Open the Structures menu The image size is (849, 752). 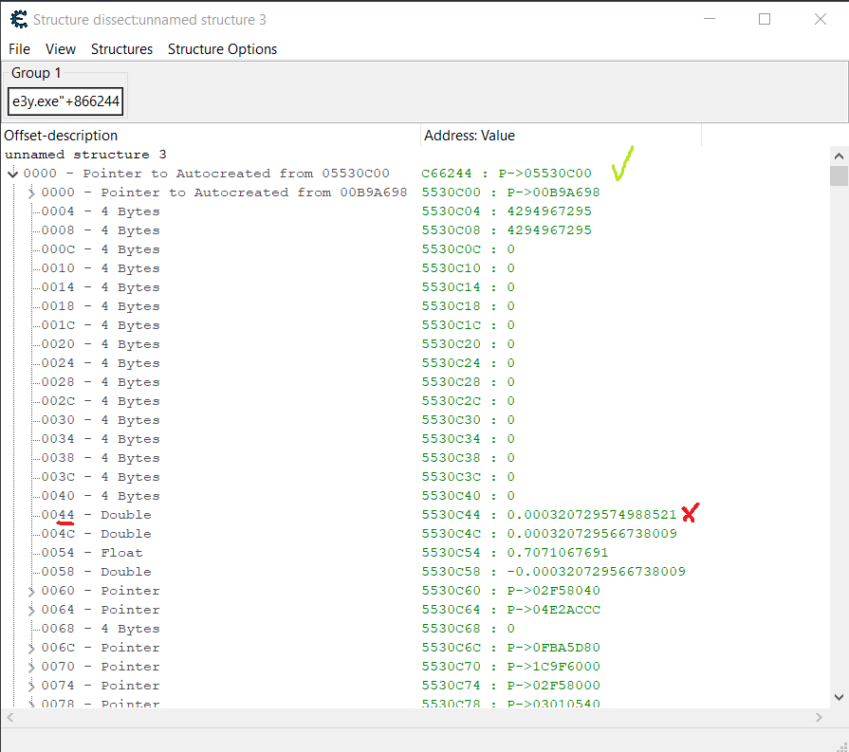121,49
